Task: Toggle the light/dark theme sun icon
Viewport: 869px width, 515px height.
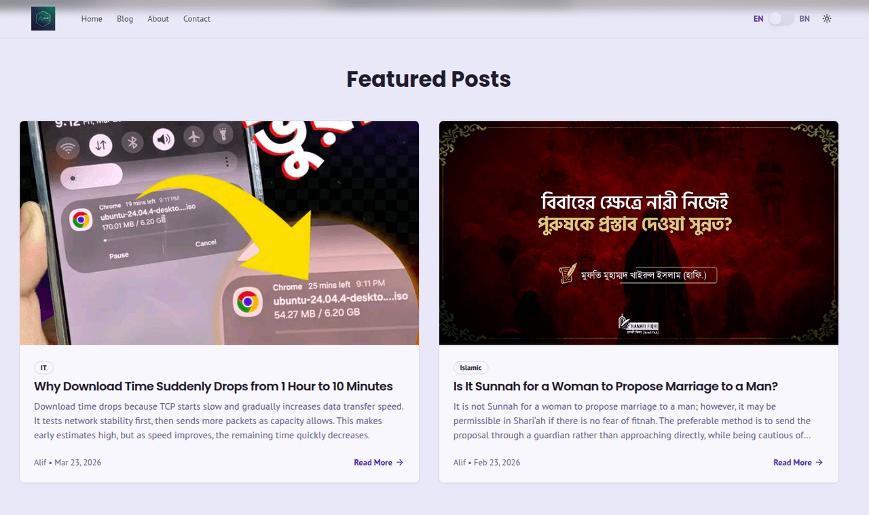Action: (827, 19)
